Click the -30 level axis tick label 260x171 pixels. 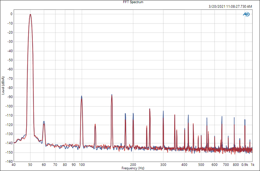point(10,42)
